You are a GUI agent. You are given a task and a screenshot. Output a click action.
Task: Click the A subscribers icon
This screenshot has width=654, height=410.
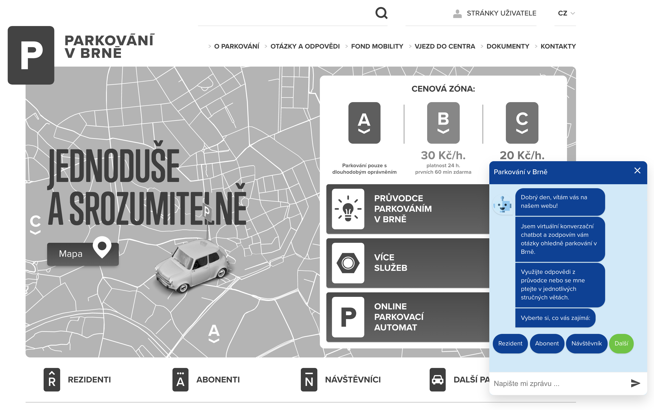pos(180,380)
